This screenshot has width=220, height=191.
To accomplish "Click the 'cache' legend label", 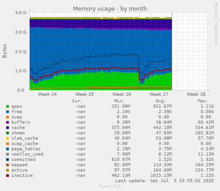I will pos(18,128).
